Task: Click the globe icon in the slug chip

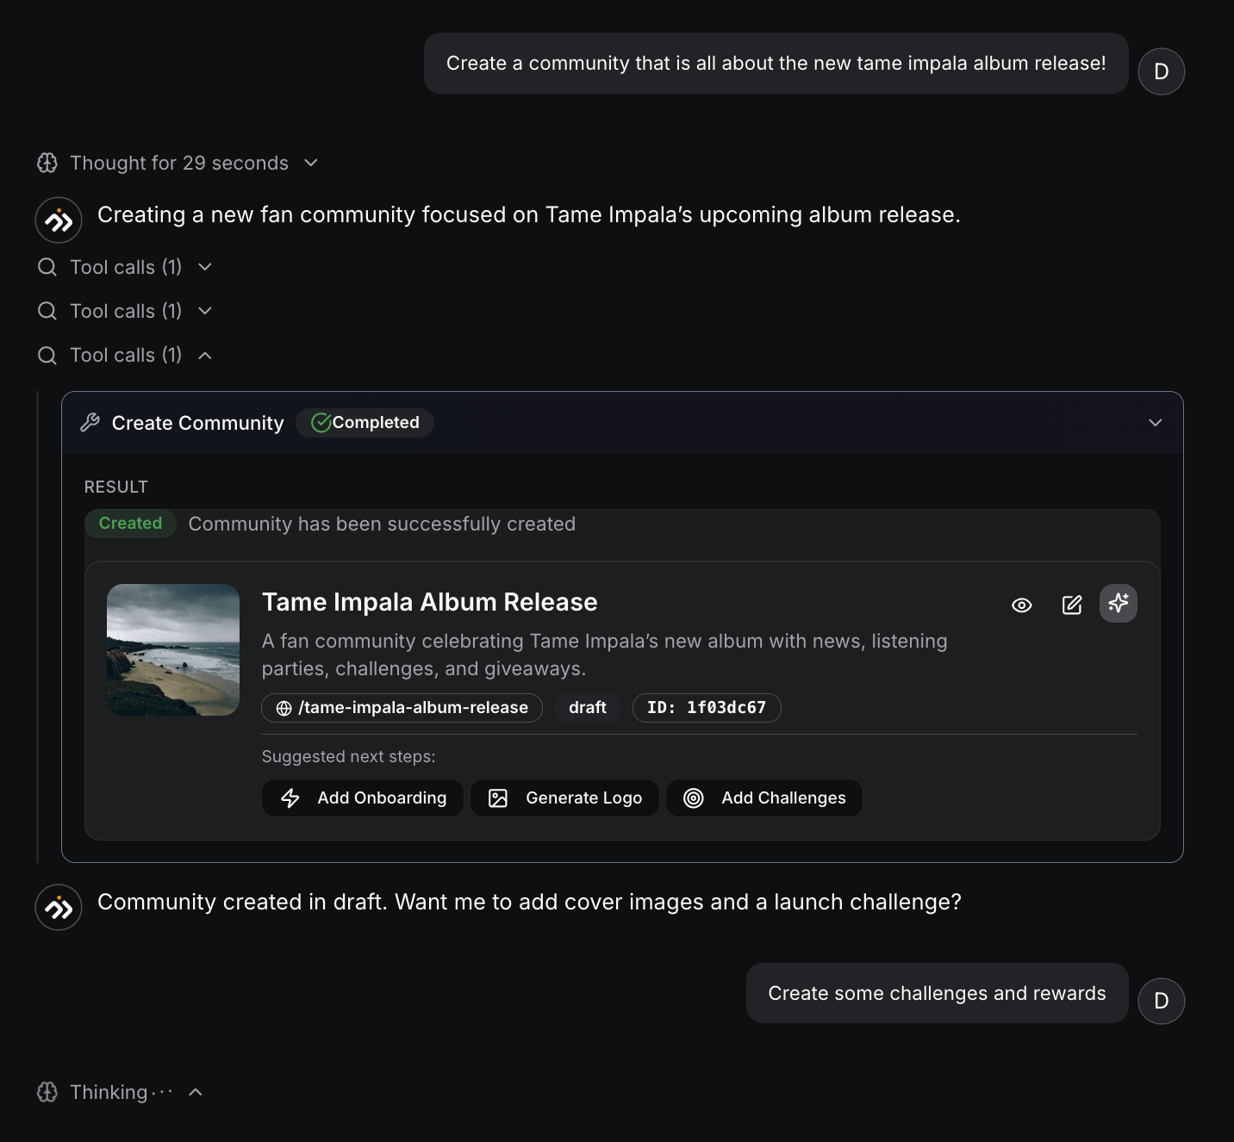Action: pos(284,708)
